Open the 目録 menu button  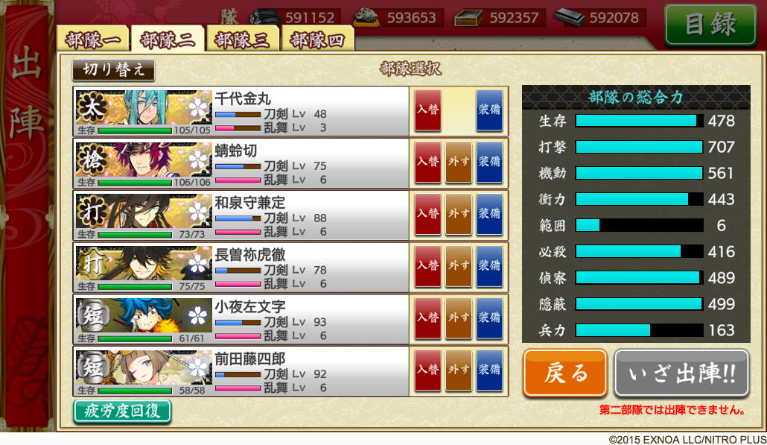click(x=710, y=25)
